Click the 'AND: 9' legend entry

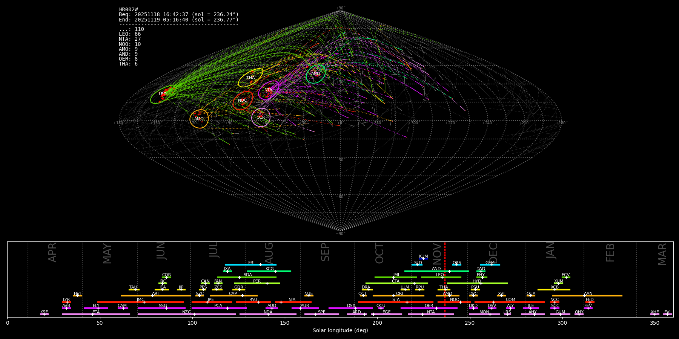click(x=128, y=54)
